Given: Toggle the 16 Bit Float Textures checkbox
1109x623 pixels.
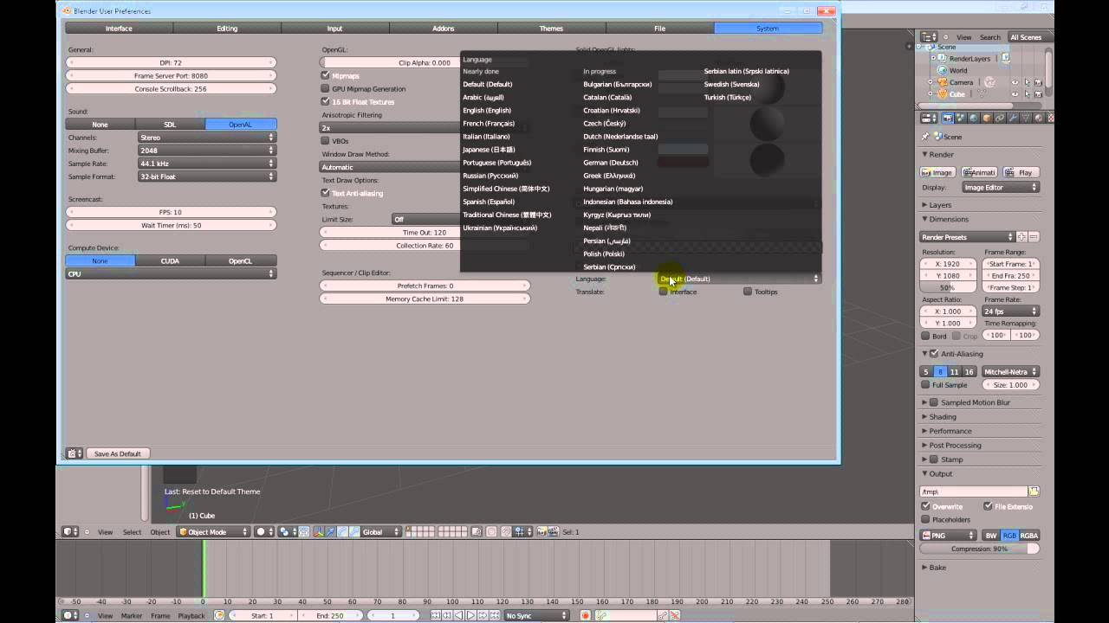Looking at the screenshot, I should click(x=325, y=101).
